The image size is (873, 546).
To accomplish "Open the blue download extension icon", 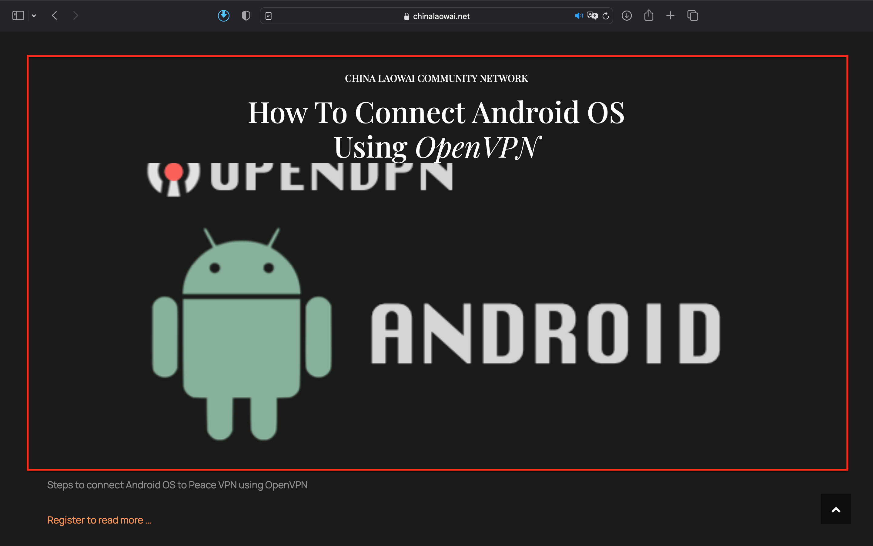I will point(224,15).
